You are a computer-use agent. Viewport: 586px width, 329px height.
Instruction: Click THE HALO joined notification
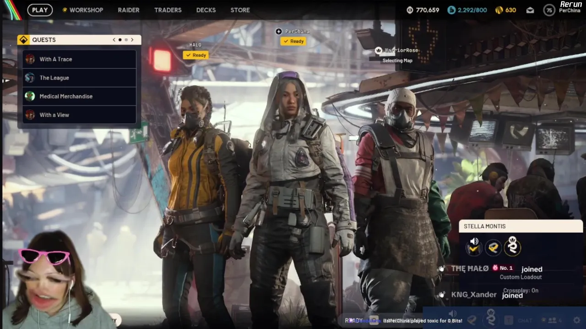490,269
